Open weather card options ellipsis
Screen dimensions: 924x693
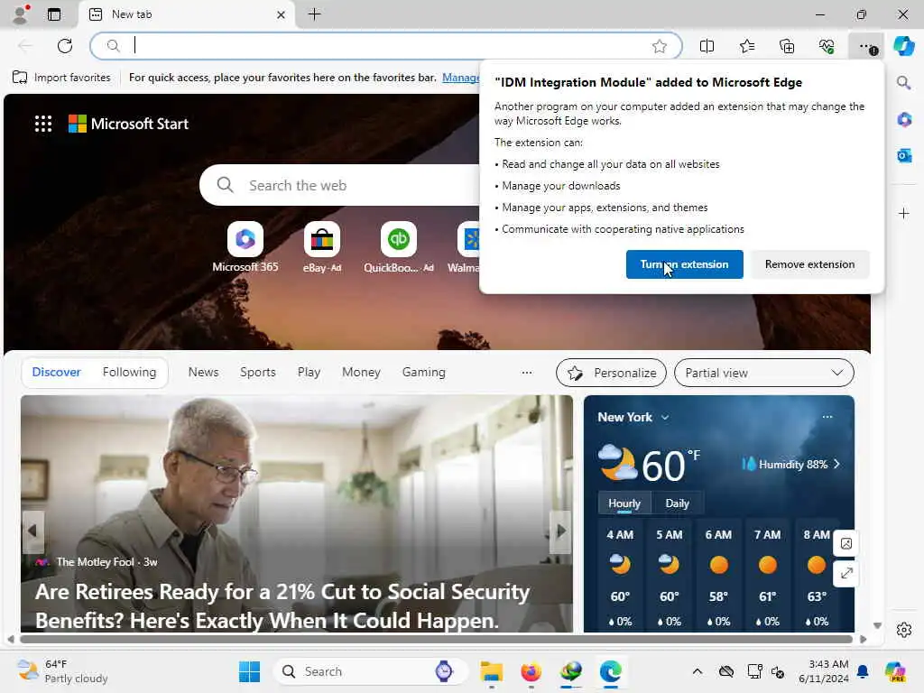(x=827, y=417)
